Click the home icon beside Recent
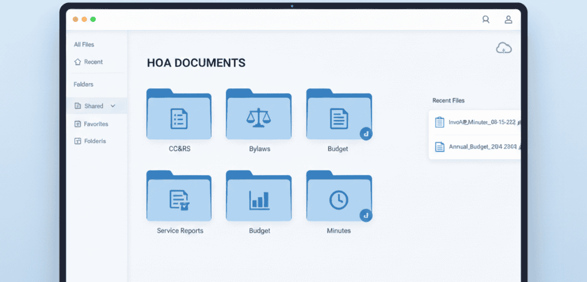 click(78, 62)
